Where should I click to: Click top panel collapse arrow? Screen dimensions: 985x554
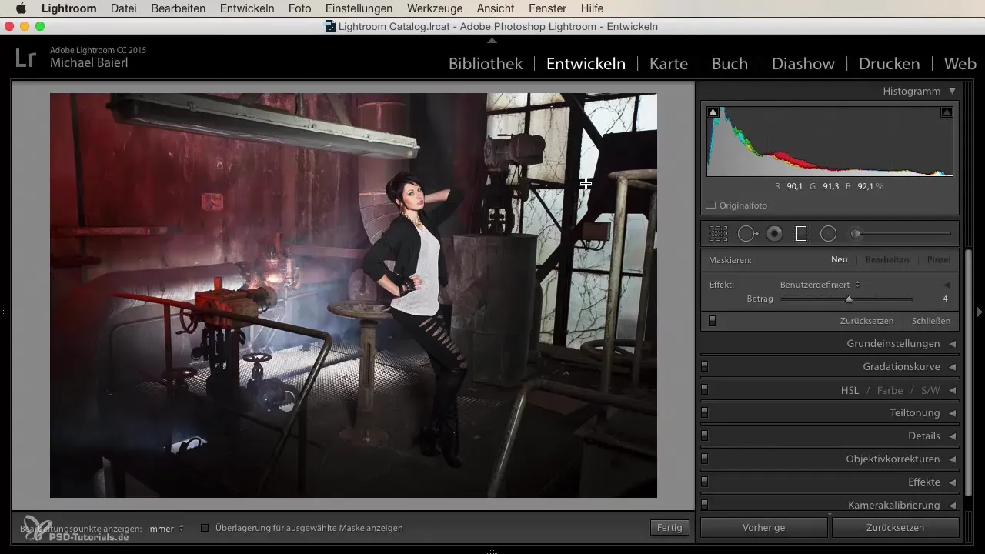point(492,40)
